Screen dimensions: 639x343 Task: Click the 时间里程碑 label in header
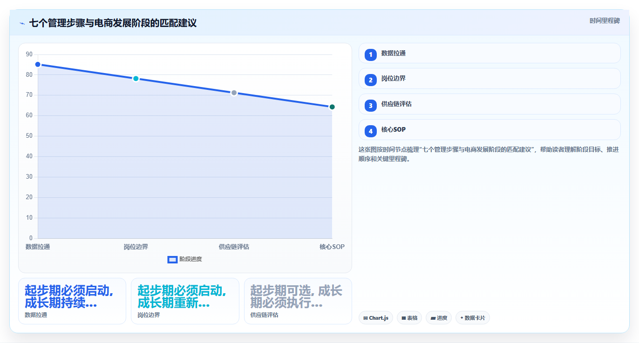click(x=605, y=21)
